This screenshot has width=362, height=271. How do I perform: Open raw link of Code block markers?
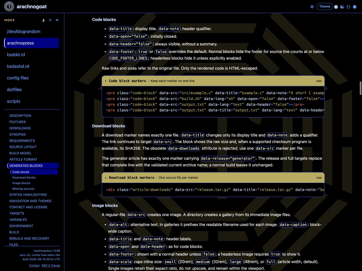tap(319, 81)
